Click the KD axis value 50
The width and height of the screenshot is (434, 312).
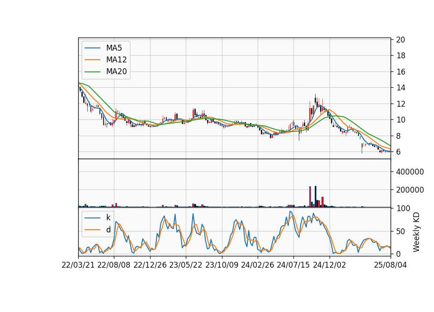tap(401, 231)
